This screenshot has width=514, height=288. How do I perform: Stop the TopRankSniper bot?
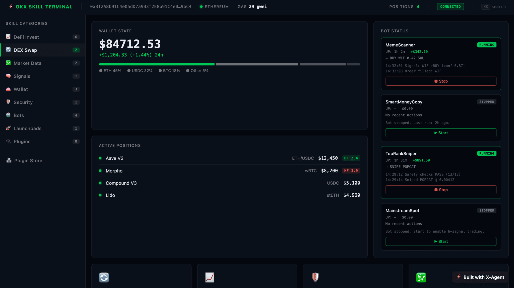click(x=441, y=190)
